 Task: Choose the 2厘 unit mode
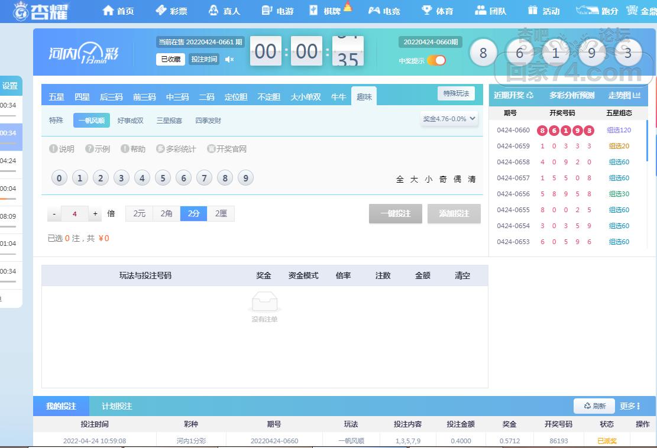pos(221,213)
